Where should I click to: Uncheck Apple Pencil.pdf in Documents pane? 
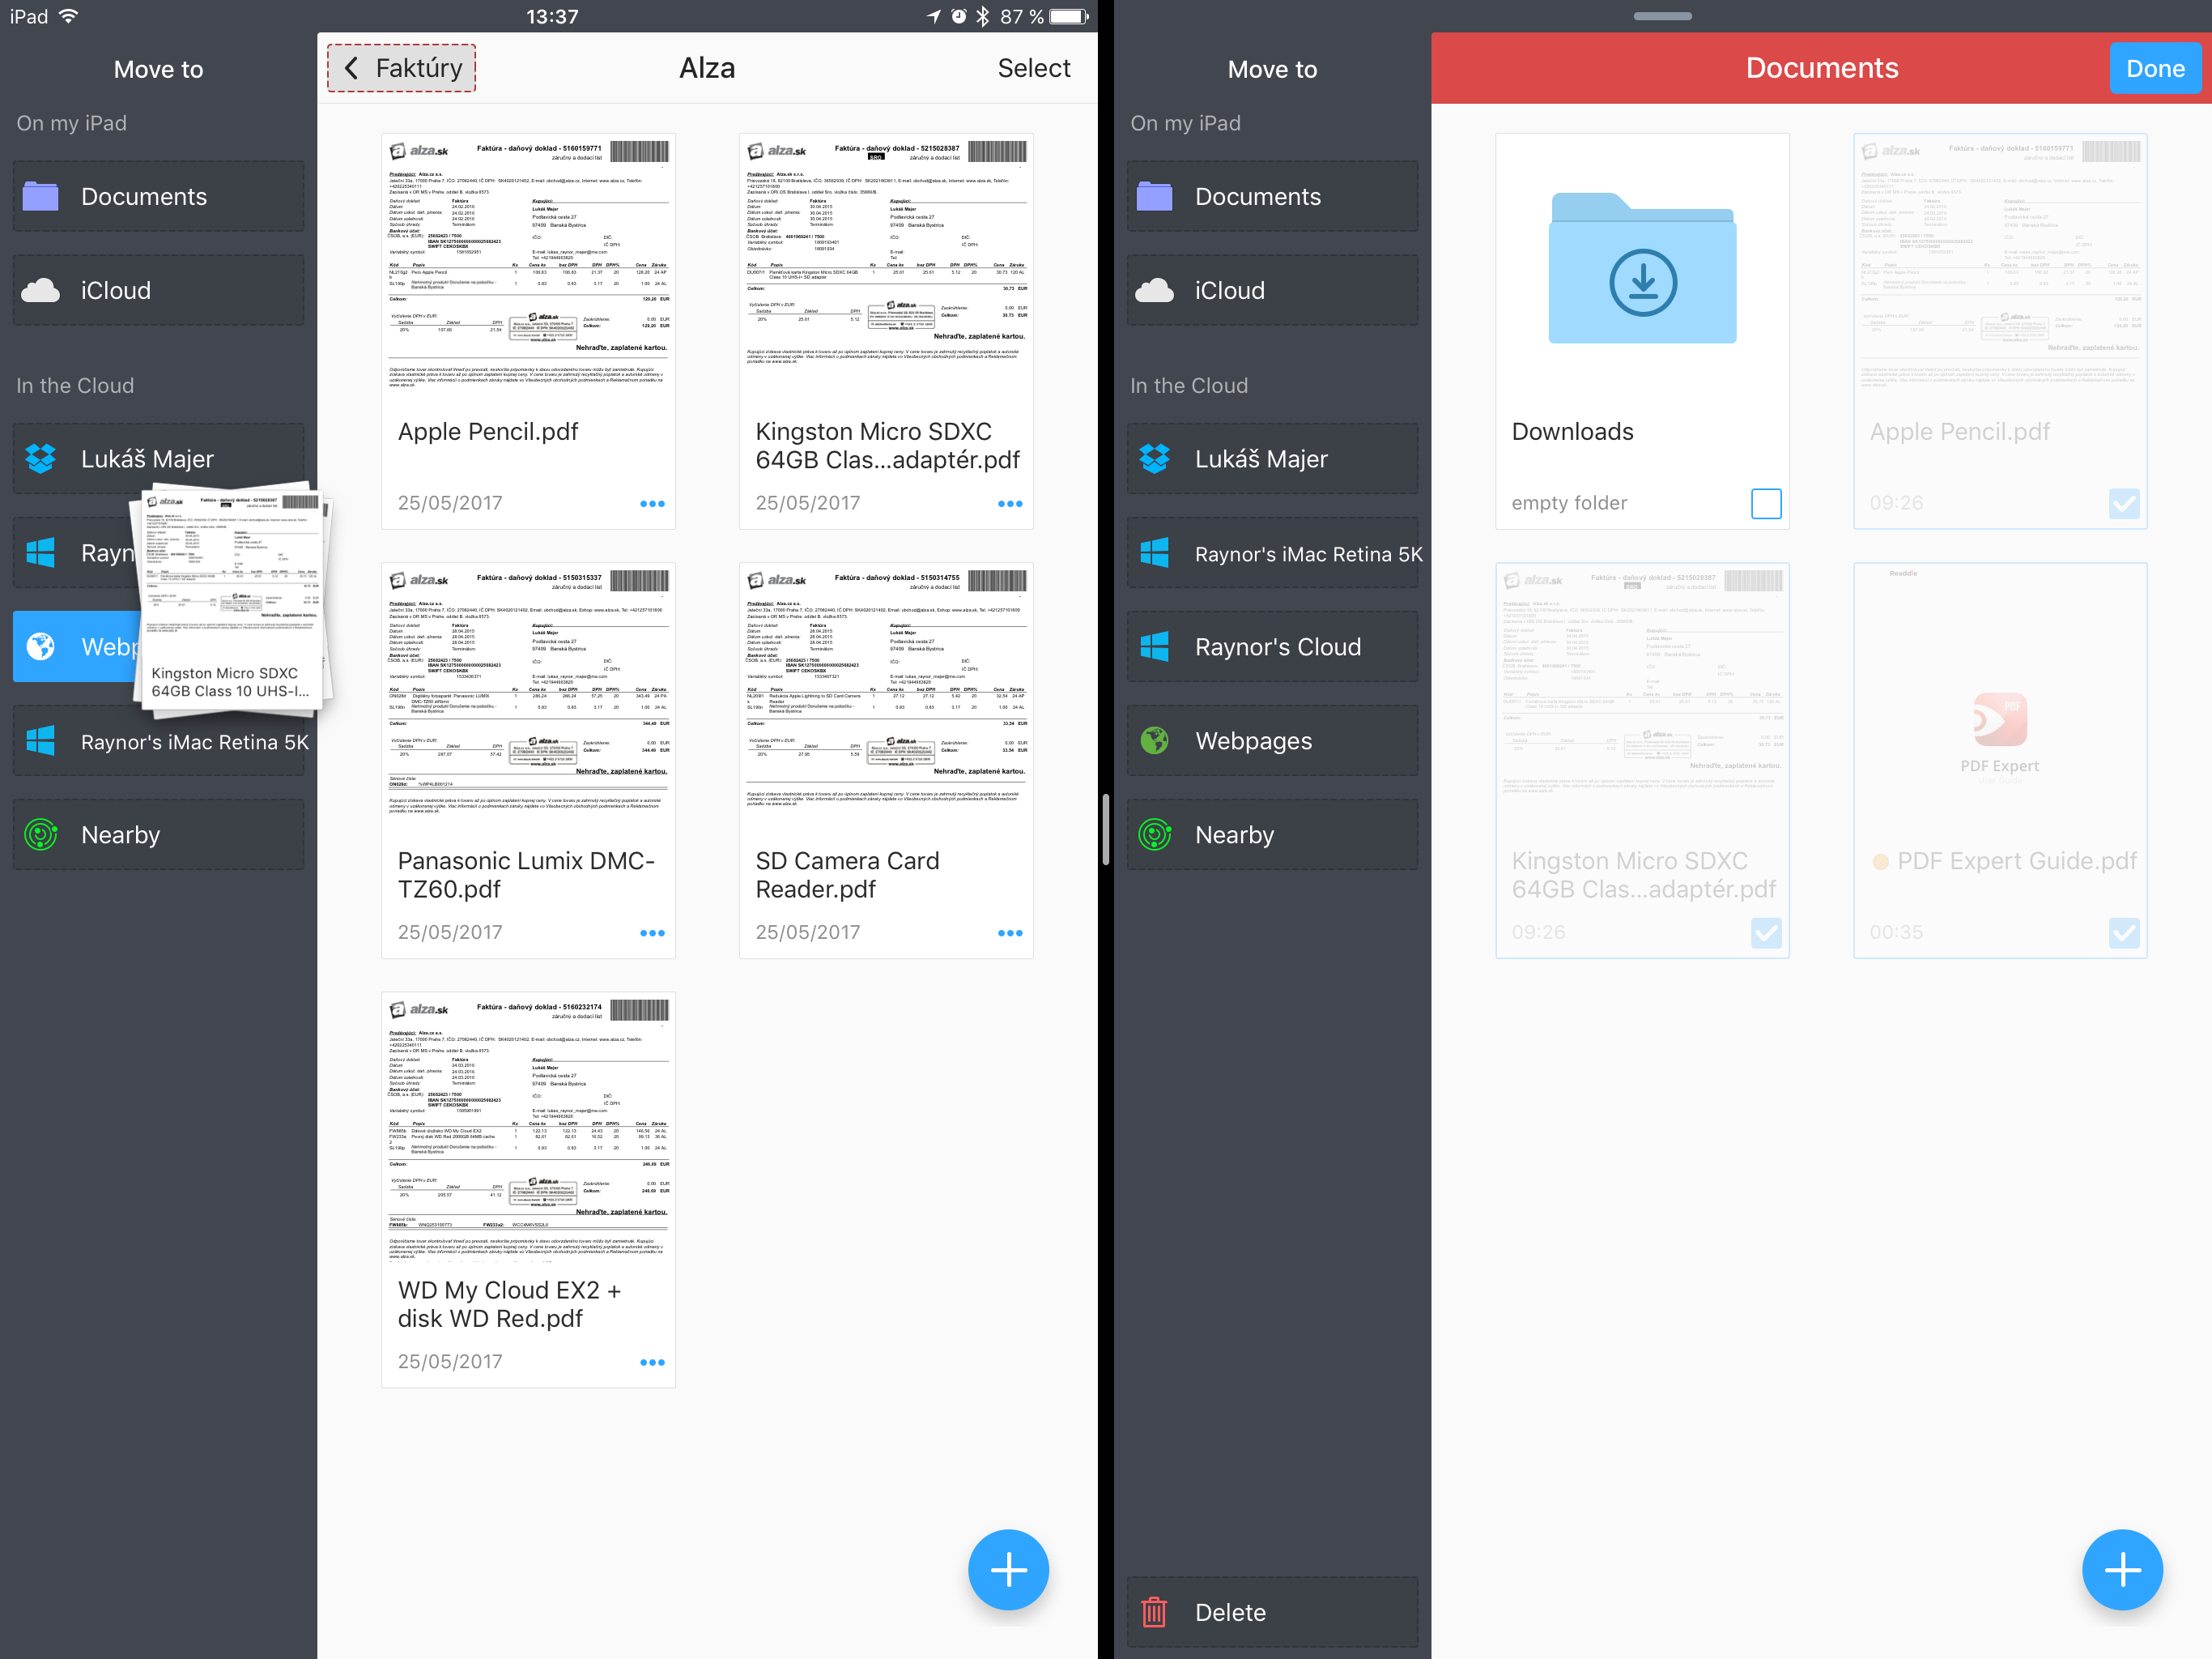pos(2124,503)
